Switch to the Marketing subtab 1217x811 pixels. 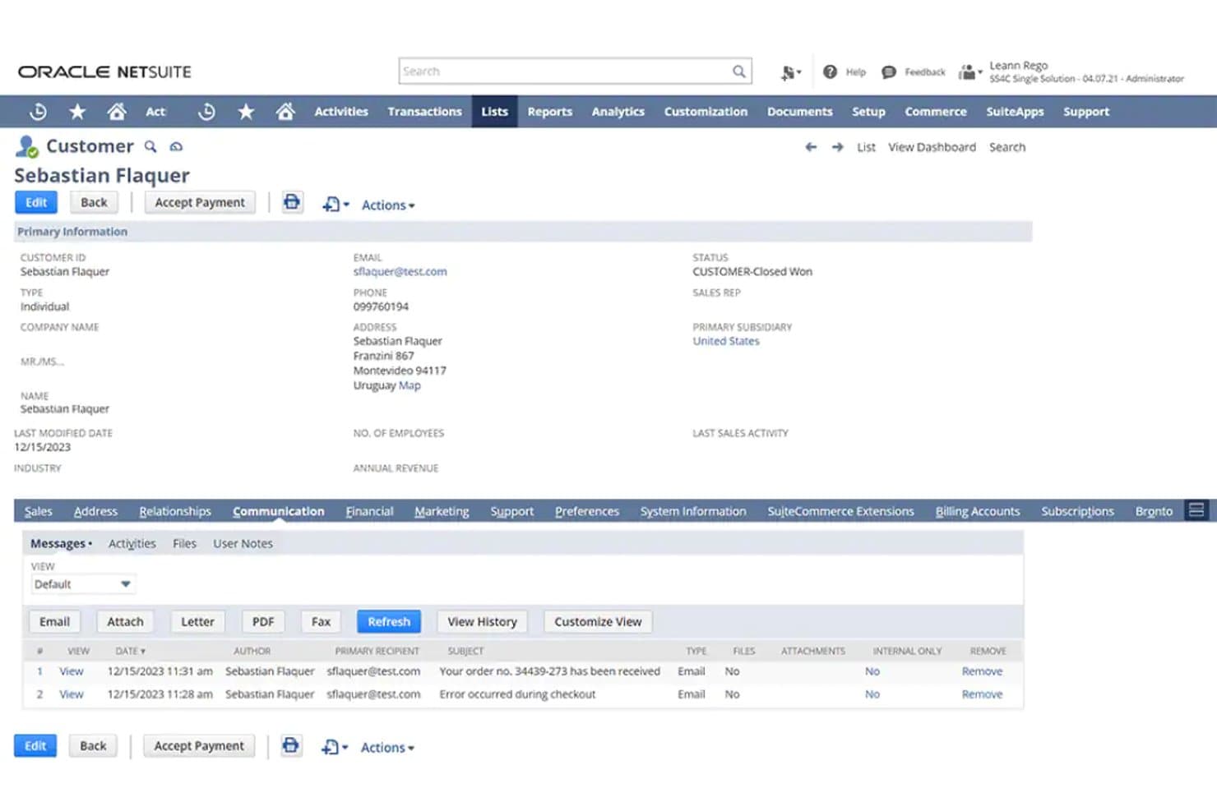coord(442,511)
